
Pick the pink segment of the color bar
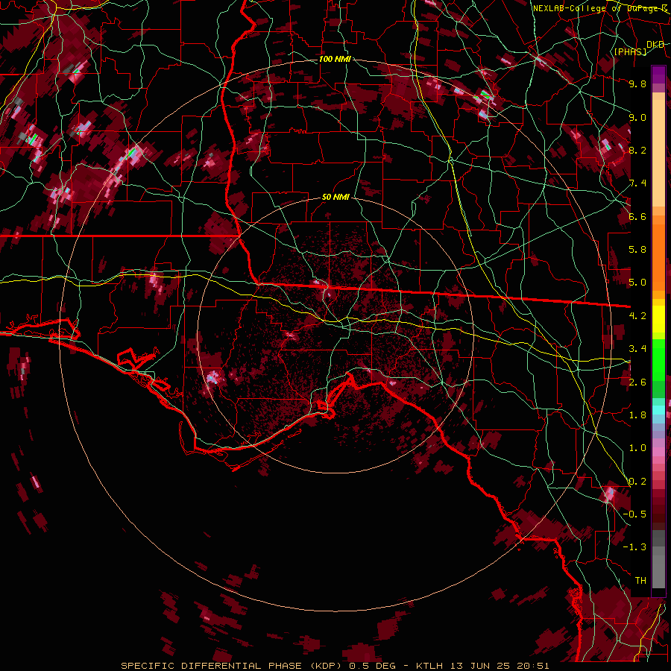tap(658, 452)
